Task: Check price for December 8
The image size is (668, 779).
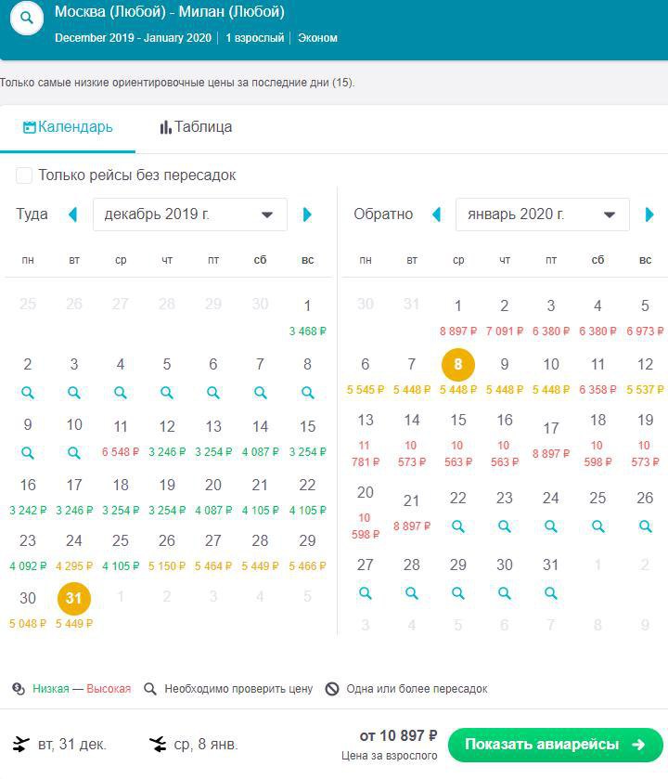Action: pyautogui.click(x=308, y=393)
